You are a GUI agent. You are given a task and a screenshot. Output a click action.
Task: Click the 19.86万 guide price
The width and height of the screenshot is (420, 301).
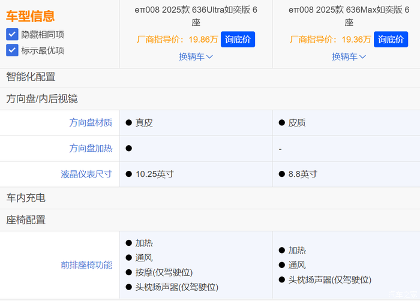tap(202, 40)
